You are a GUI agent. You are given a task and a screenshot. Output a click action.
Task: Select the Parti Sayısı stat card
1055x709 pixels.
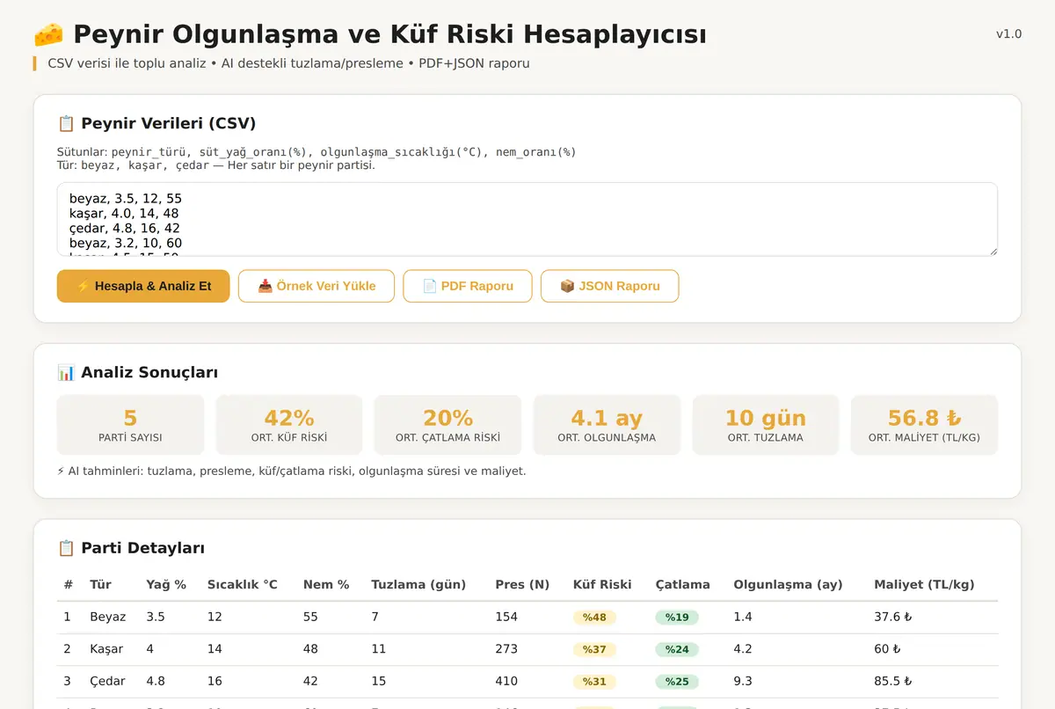(x=130, y=425)
